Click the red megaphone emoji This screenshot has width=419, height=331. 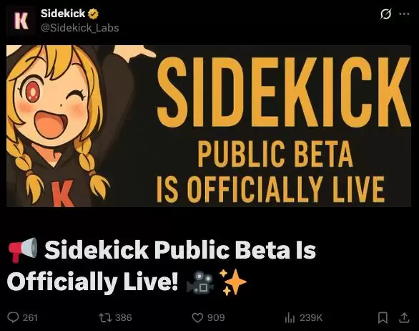coord(23,249)
